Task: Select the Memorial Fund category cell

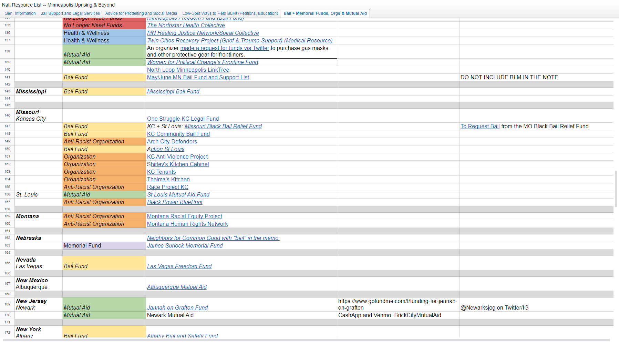Action: [x=104, y=246]
